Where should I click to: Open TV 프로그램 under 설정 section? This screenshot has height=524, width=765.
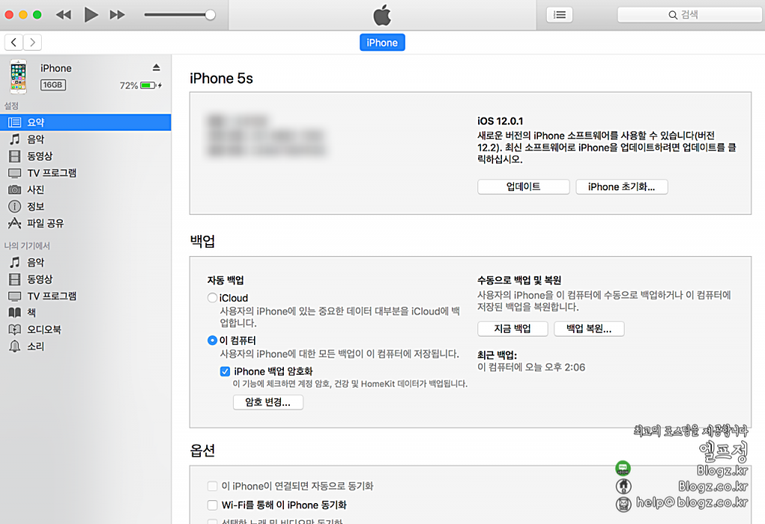(x=85, y=173)
